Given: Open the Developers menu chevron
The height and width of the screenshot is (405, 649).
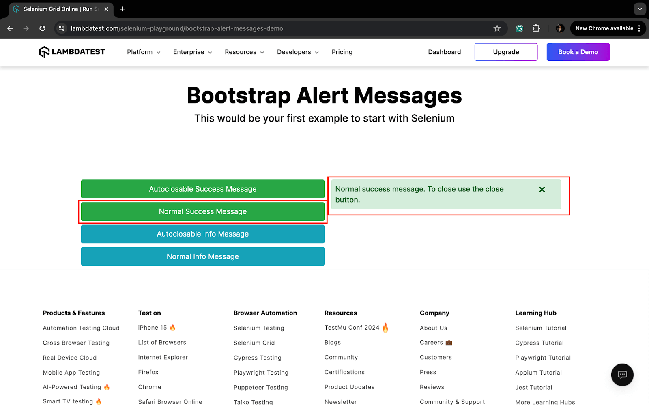Looking at the screenshot, I should coord(317,52).
